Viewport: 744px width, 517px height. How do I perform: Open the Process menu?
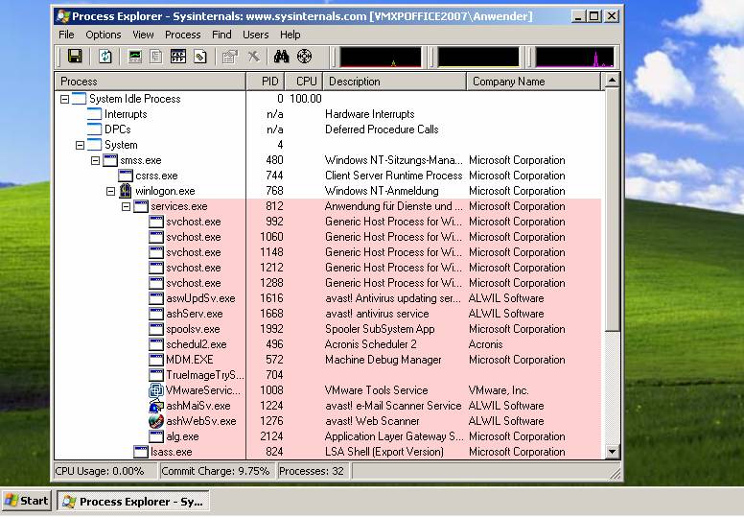point(183,35)
